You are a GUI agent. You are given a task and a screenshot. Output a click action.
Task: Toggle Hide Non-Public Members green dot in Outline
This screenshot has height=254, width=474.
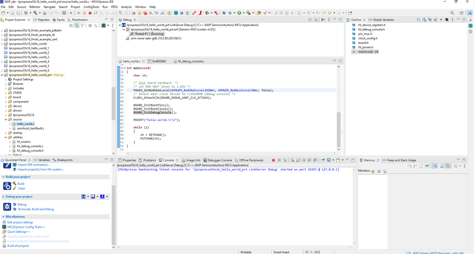(x=441, y=19)
